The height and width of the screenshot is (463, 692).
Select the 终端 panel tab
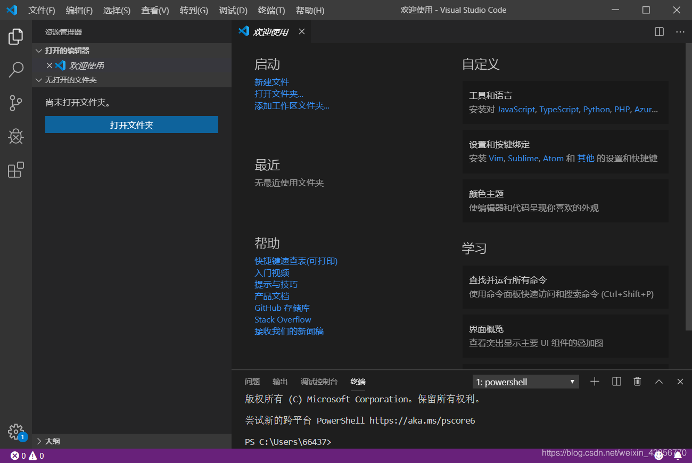click(x=358, y=382)
